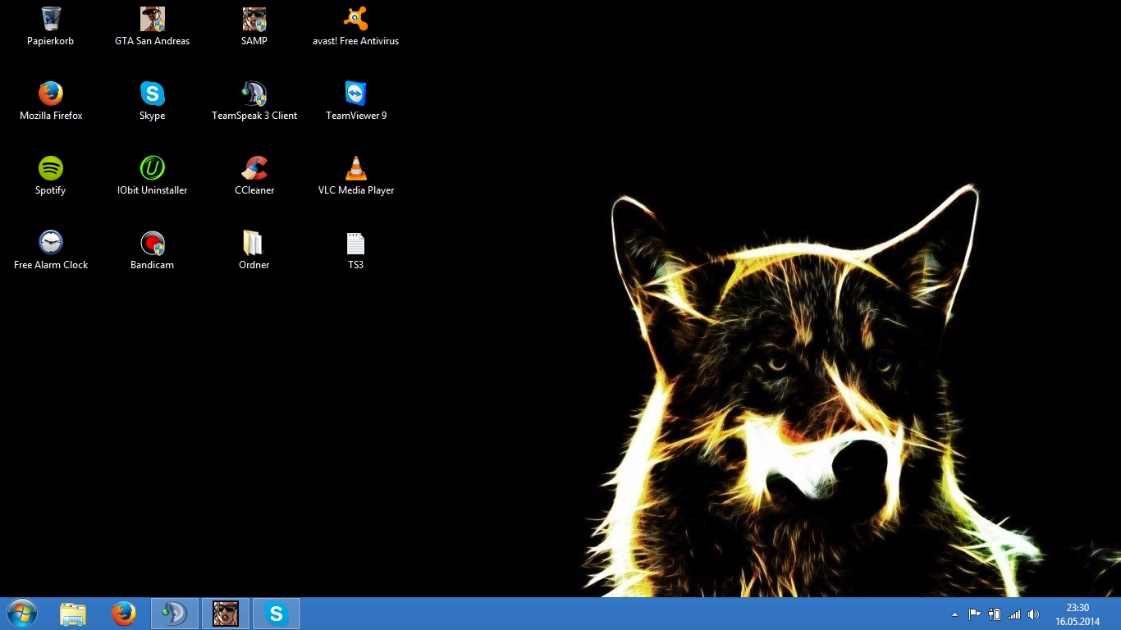Screen dimensions: 1121x630
Task: Select the Free Alarm Clock shortcut
Action: (x=51, y=243)
